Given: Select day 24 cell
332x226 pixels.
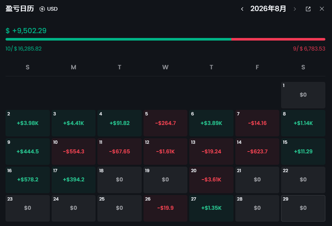Looking at the screenshot, I should (73, 208).
